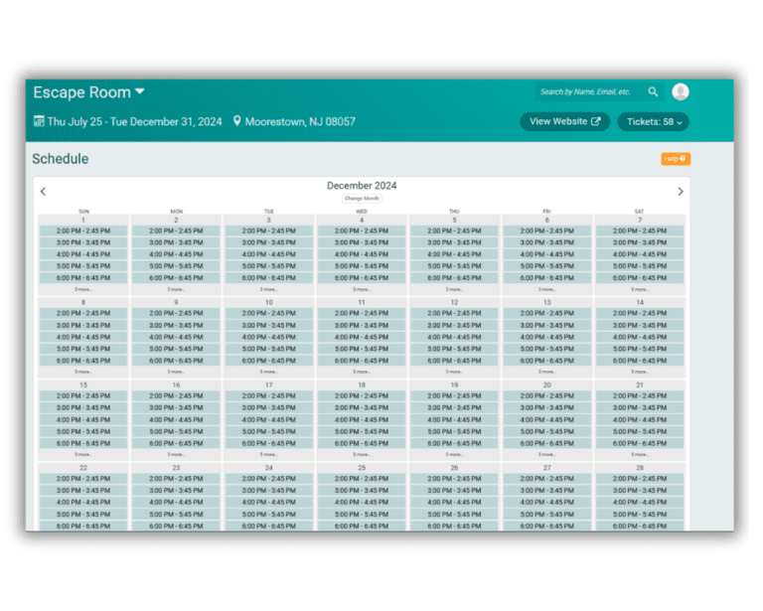
Task: Select the 4:00 PM slot on December 16
Action: click(x=176, y=419)
